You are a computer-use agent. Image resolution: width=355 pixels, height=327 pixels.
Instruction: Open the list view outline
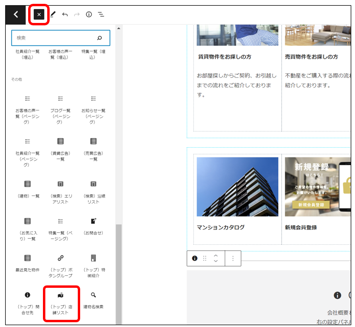[x=101, y=15]
